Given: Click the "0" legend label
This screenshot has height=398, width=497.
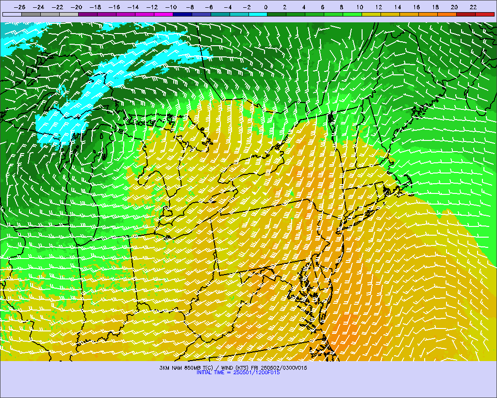Looking at the screenshot, I should [x=265, y=7].
